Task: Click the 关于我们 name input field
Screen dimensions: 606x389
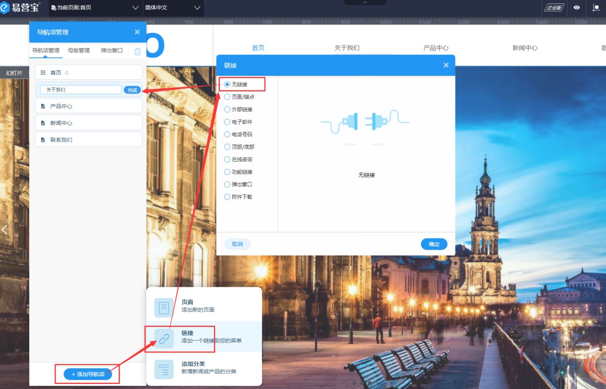Action: tap(81, 89)
